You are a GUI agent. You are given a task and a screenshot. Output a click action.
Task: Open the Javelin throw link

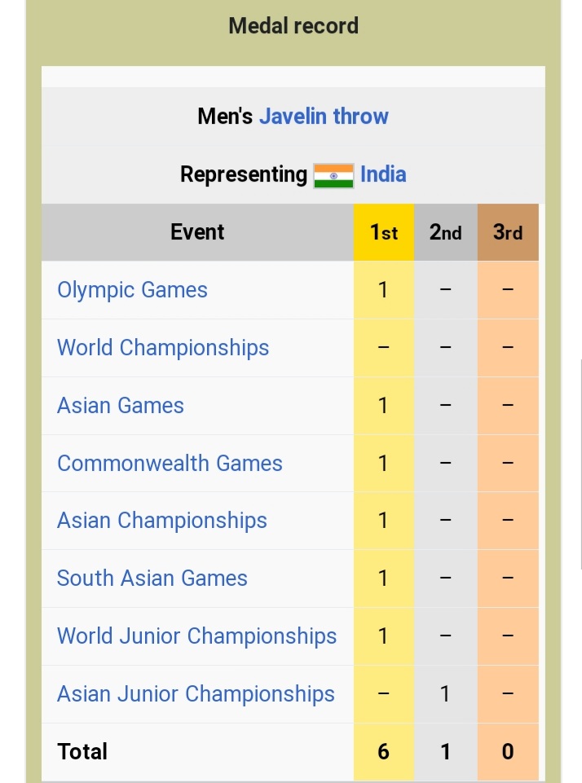[324, 117]
